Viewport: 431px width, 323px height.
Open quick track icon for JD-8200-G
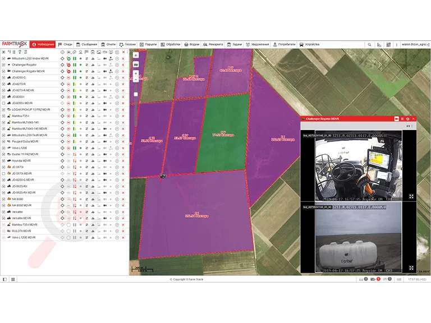[x=86, y=78]
